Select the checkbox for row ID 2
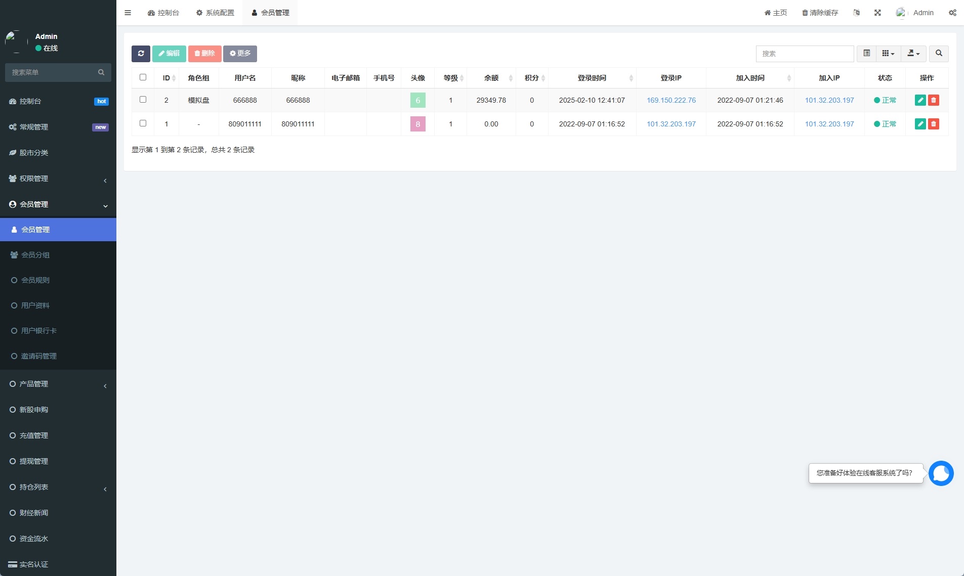This screenshot has height=576, width=964. click(143, 100)
